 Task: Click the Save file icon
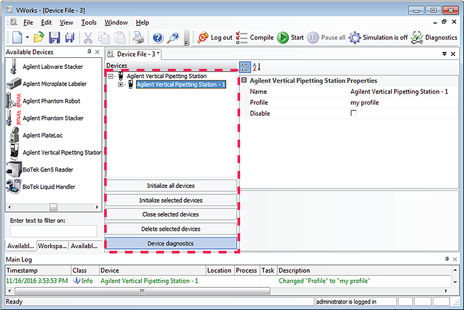55,38
